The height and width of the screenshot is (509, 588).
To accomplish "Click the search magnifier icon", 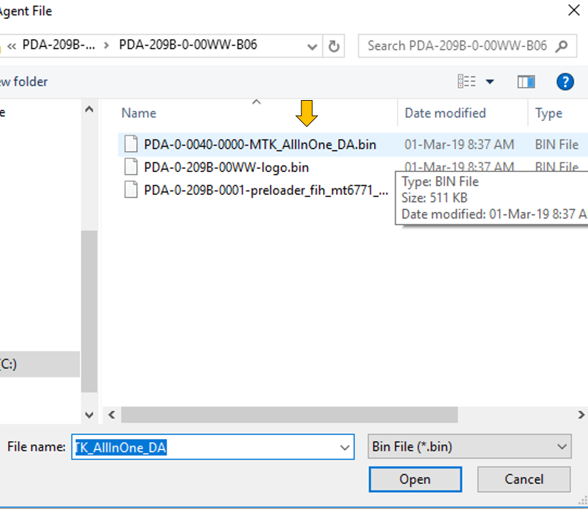I will click(561, 46).
